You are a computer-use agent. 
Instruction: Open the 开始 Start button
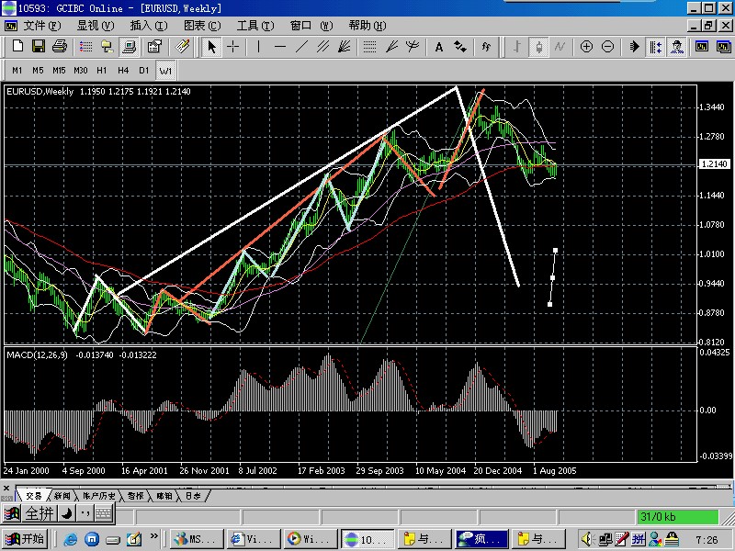(25, 539)
